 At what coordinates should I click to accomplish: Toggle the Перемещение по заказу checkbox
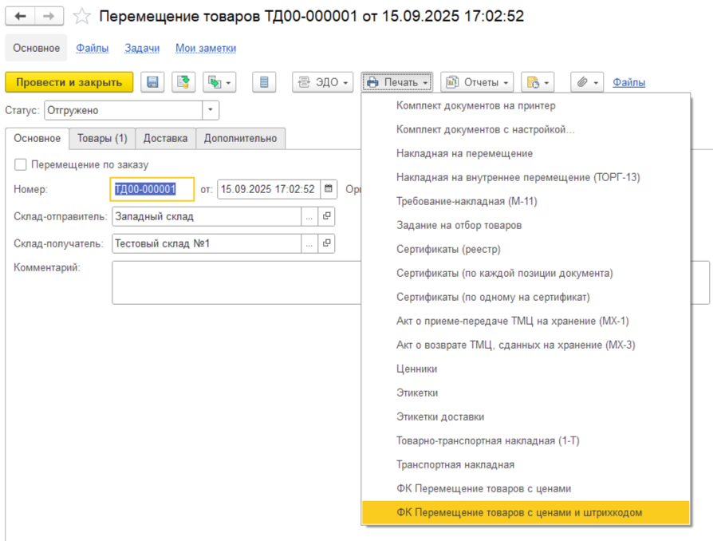tap(21, 164)
